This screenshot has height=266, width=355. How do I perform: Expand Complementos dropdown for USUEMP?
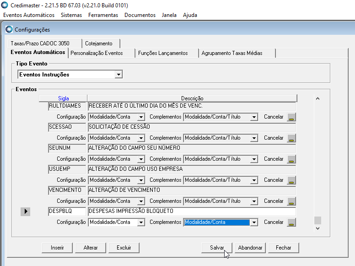[x=254, y=180]
